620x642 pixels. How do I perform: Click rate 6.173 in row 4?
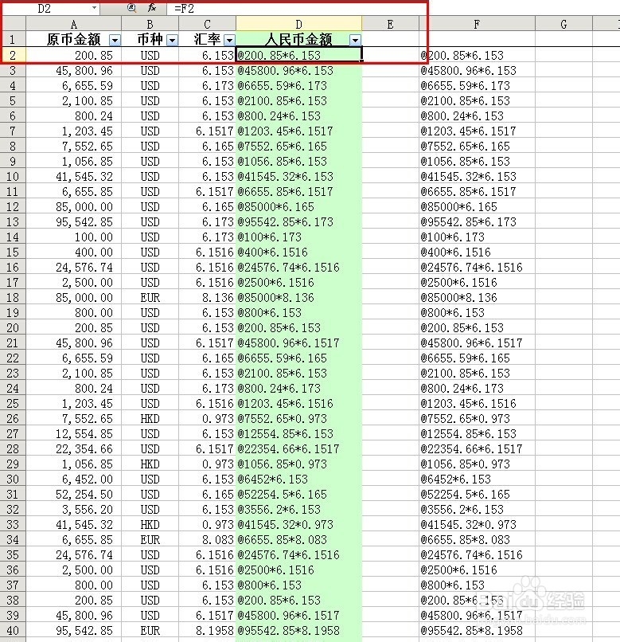click(x=207, y=85)
